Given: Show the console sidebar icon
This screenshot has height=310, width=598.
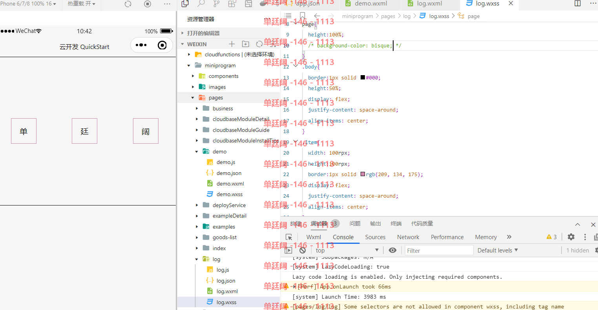Looking at the screenshot, I should (288, 251).
